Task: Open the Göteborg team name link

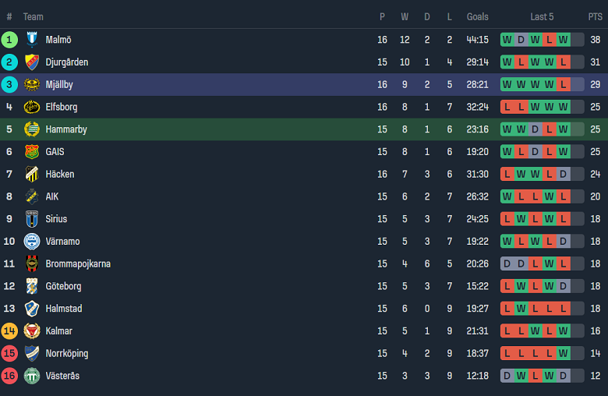Action: coord(63,286)
